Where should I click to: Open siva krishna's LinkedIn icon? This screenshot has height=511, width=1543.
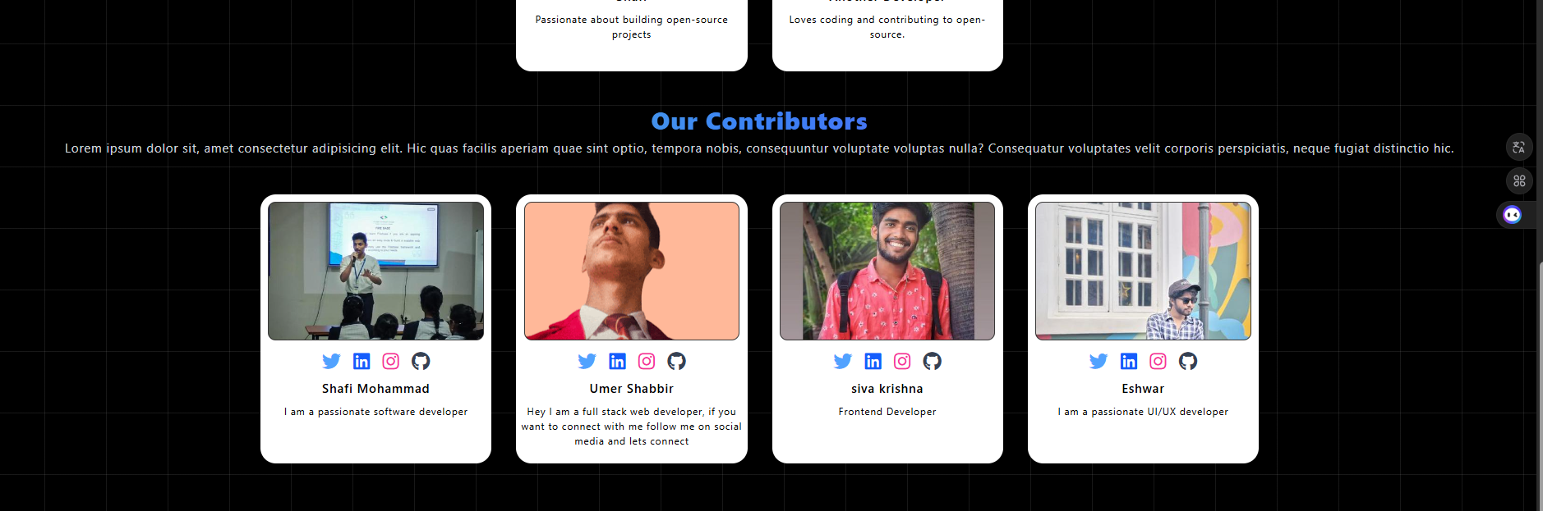pyautogui.click(x=873, y=361)
